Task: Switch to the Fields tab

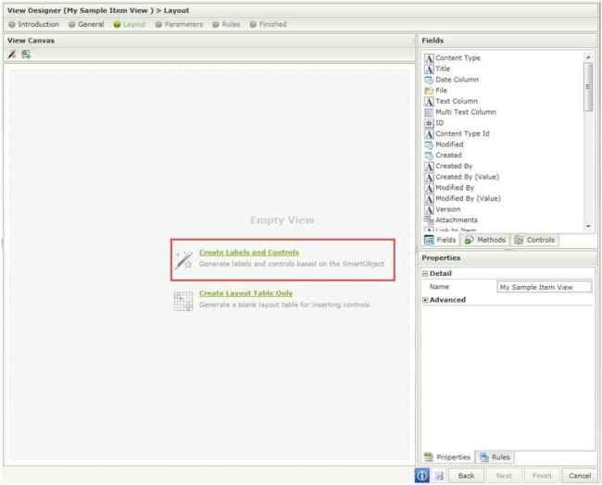Action: pos(441,240)
